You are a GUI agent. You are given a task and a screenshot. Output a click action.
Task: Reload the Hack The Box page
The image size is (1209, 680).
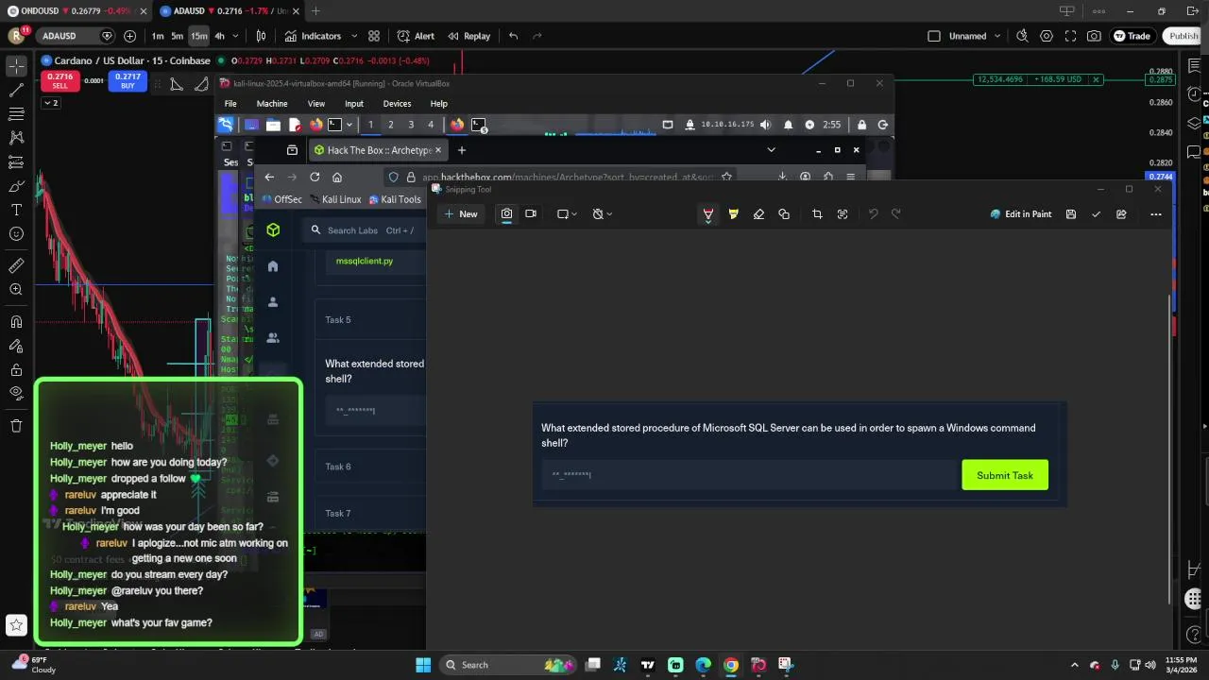point(315,177)
